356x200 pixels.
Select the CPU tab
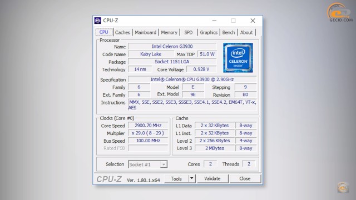pyautogui.click(x=104, y=32)
